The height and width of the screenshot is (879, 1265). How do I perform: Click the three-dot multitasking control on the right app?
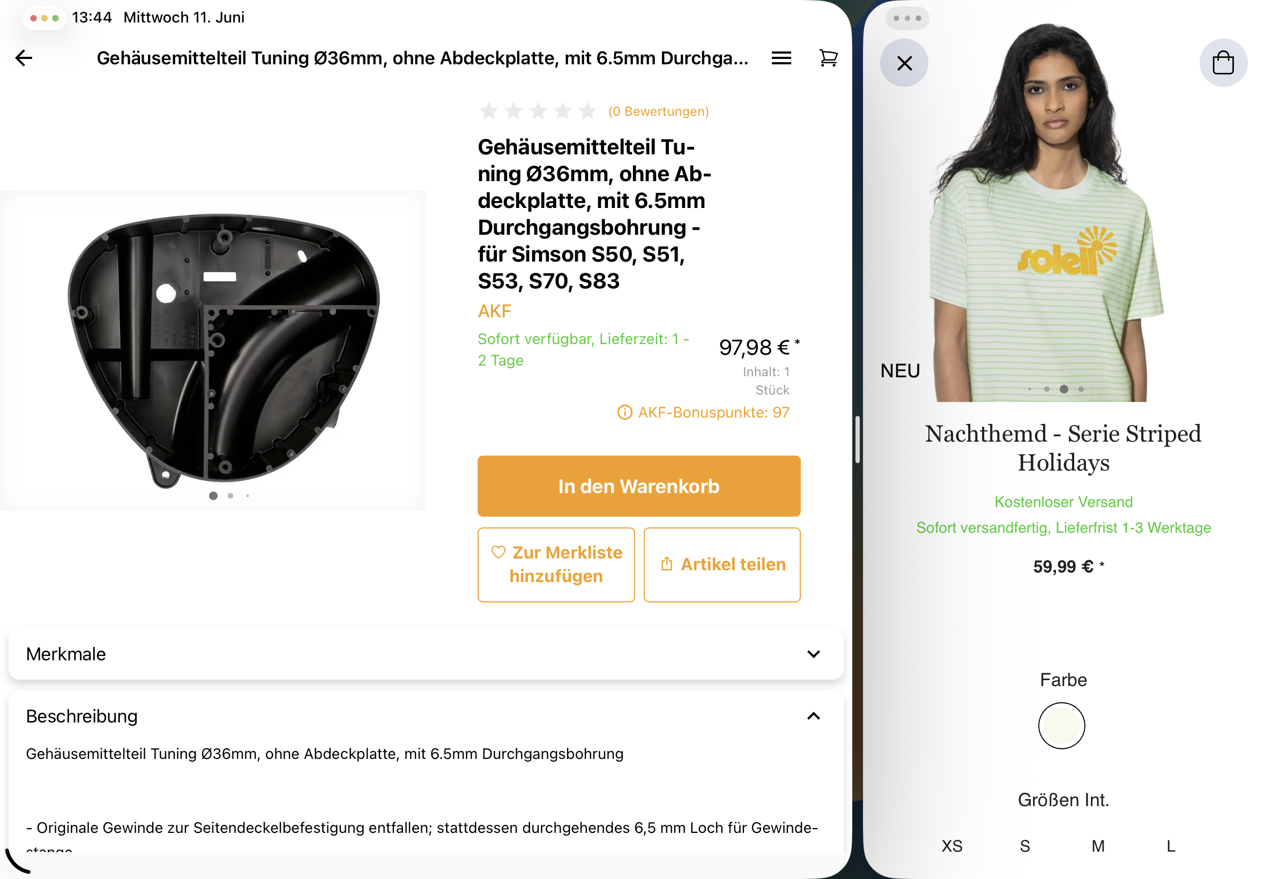906,18
